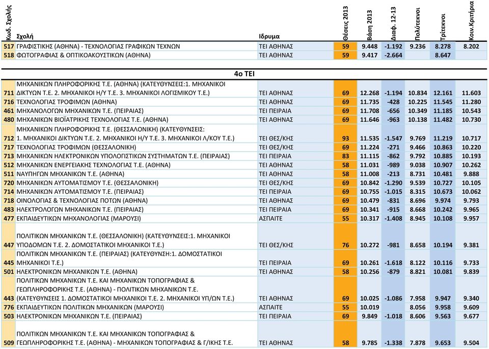Viewport: 489px width, 349px height.
Task: Select positions value 76 in row 447
Action: [345, 245]
